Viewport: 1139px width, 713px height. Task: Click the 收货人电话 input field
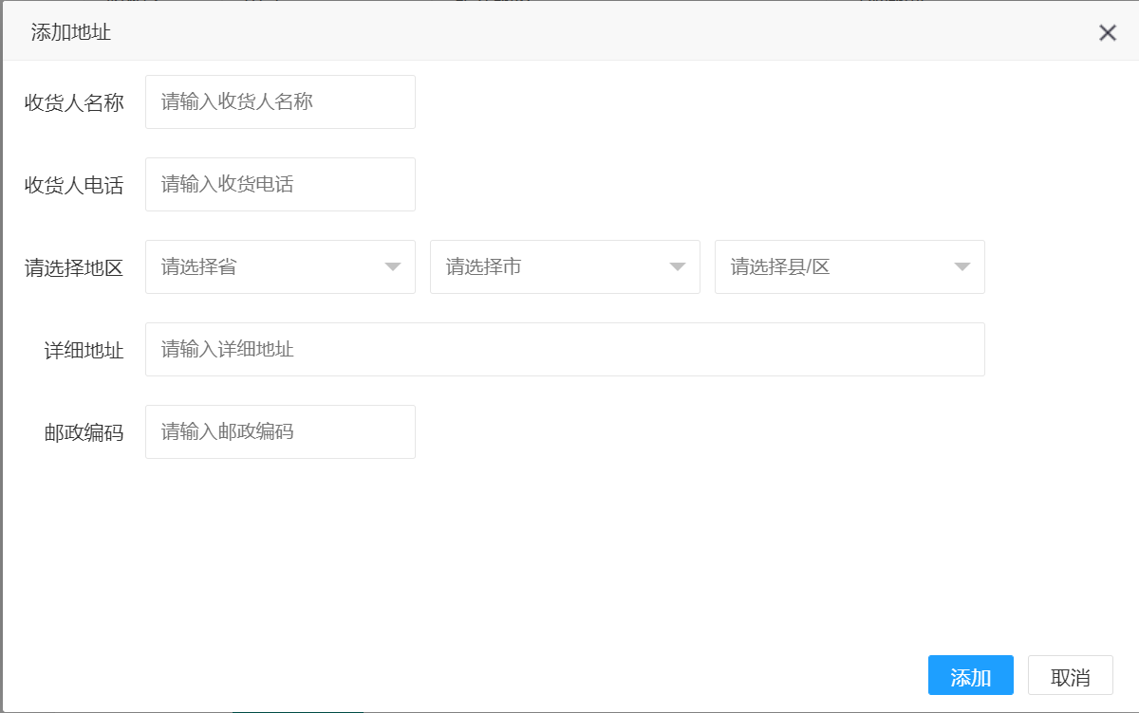[x=280, y=184]
